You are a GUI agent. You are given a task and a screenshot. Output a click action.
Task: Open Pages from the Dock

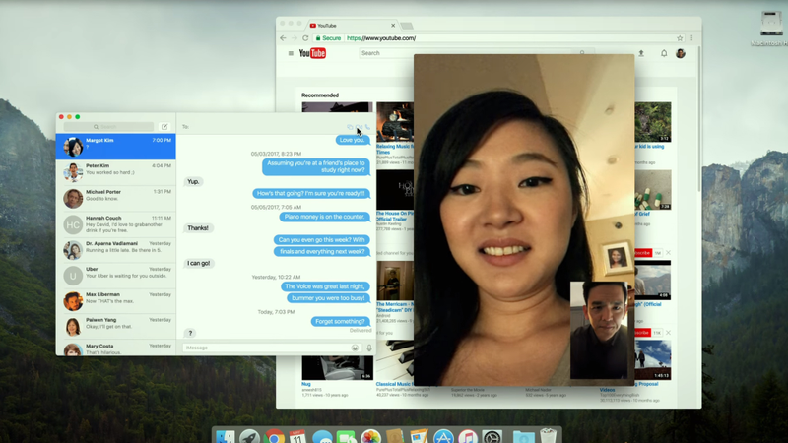[420, 436]
